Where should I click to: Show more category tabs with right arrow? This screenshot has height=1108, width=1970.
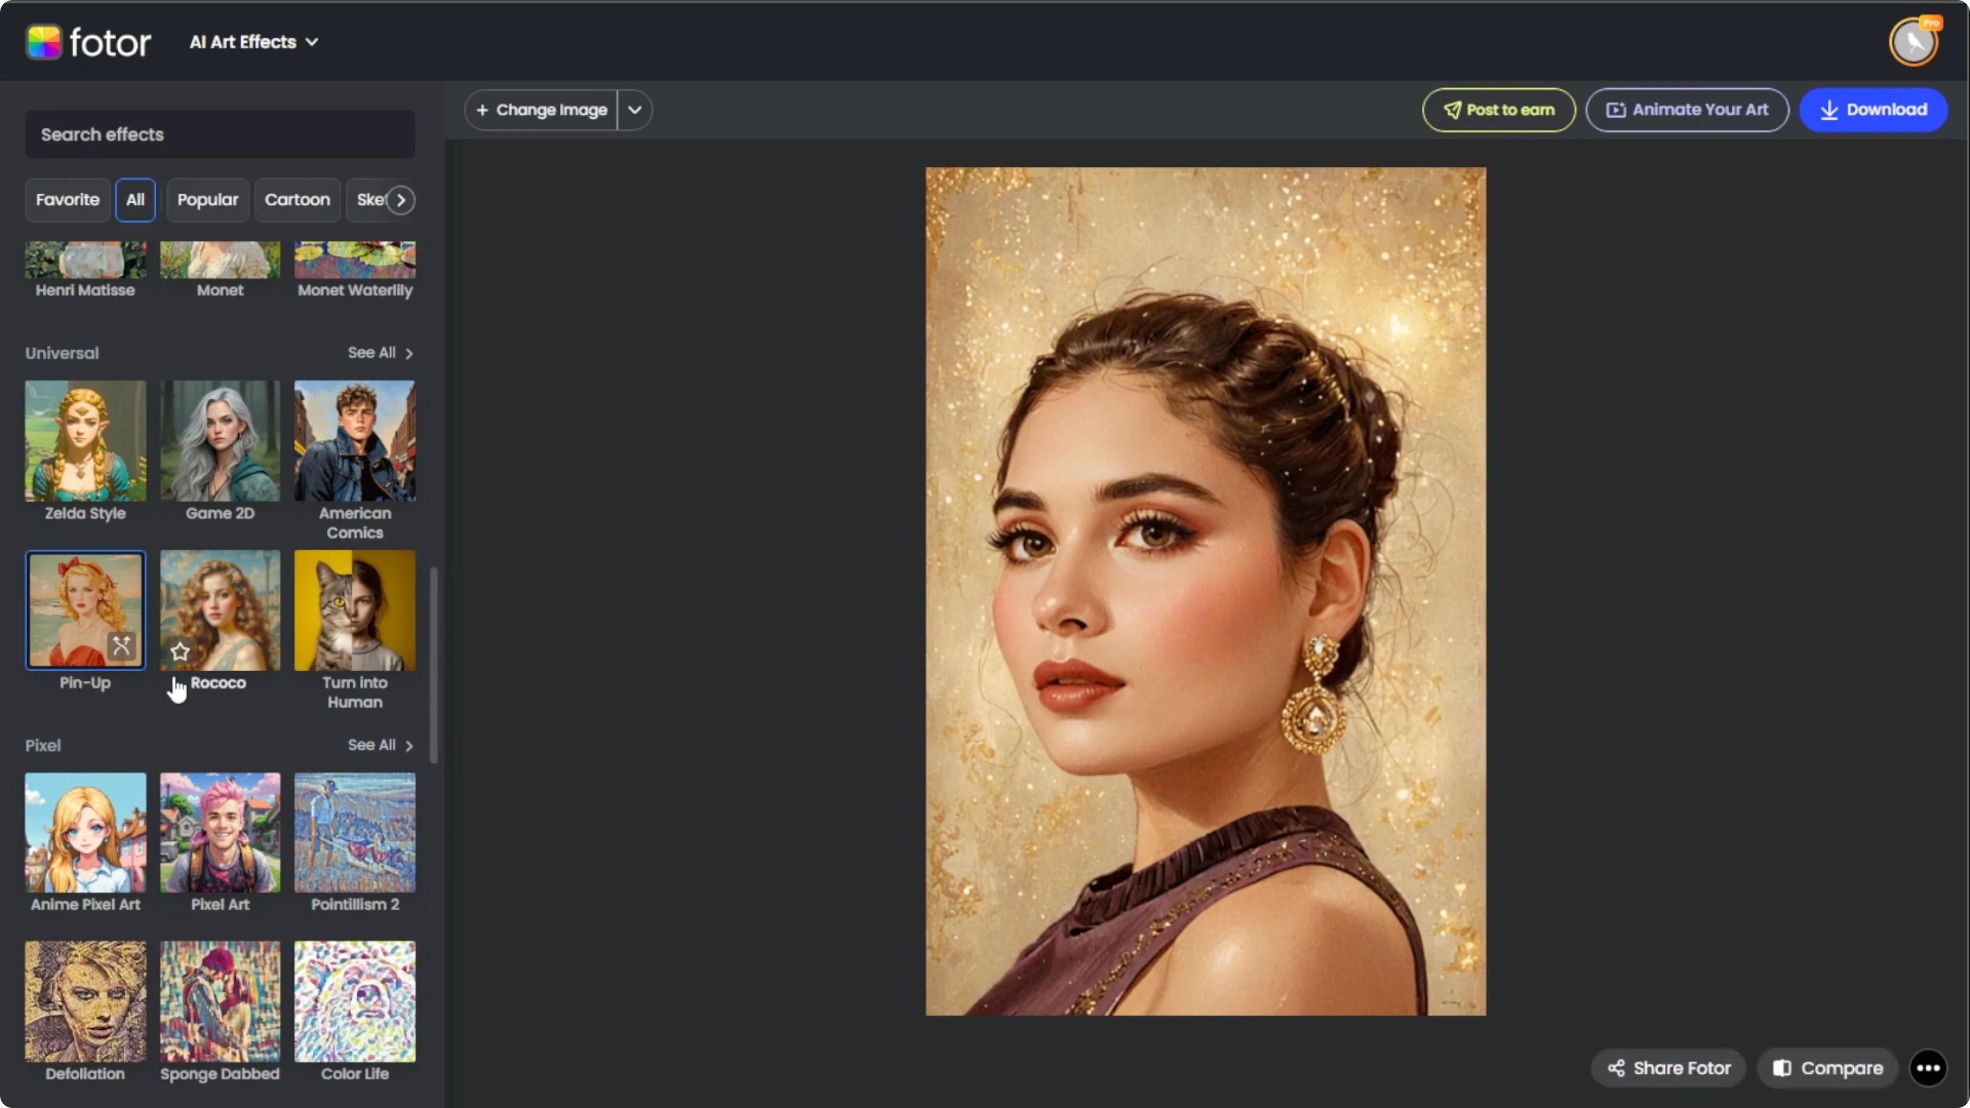click(401, 200)
